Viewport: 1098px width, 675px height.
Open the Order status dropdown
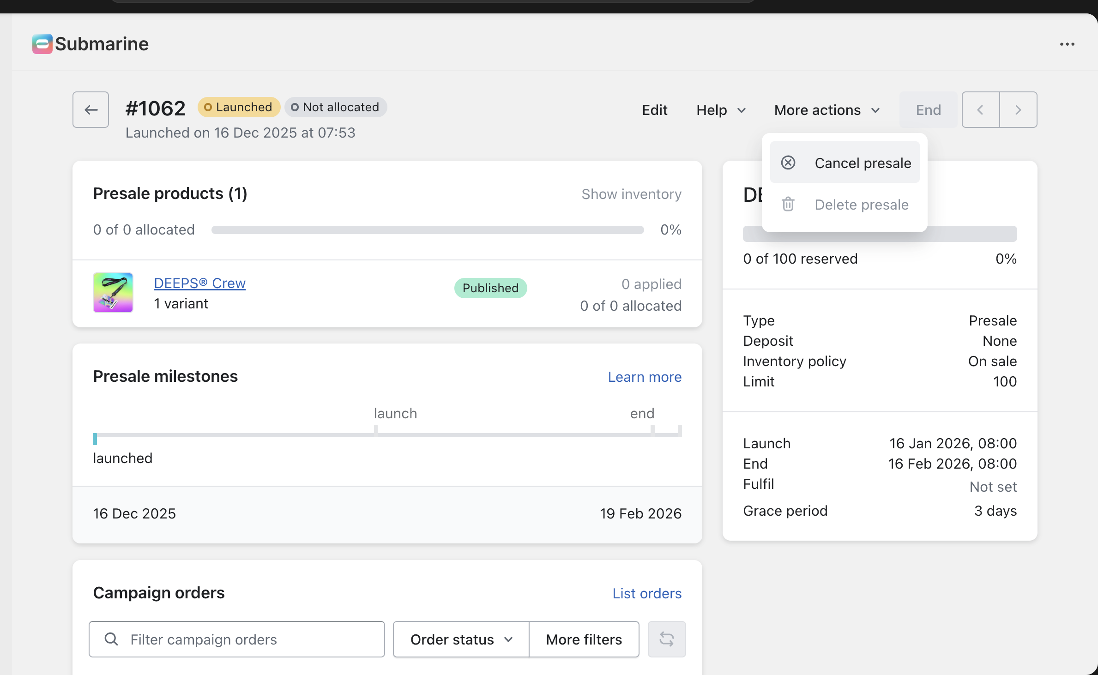click(x=461, y=639)
